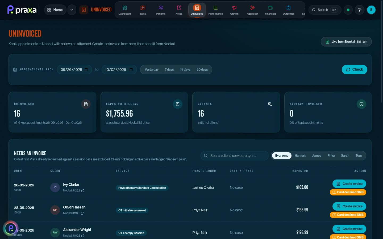Click the green status indicator button
This screenshot has width=383, height=239.
click(348, 10)
